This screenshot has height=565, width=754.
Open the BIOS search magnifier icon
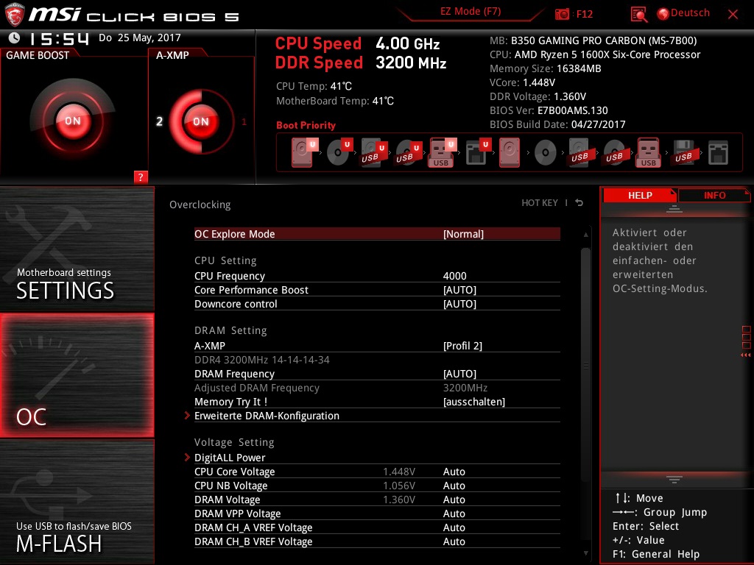[x=638, y=15]
